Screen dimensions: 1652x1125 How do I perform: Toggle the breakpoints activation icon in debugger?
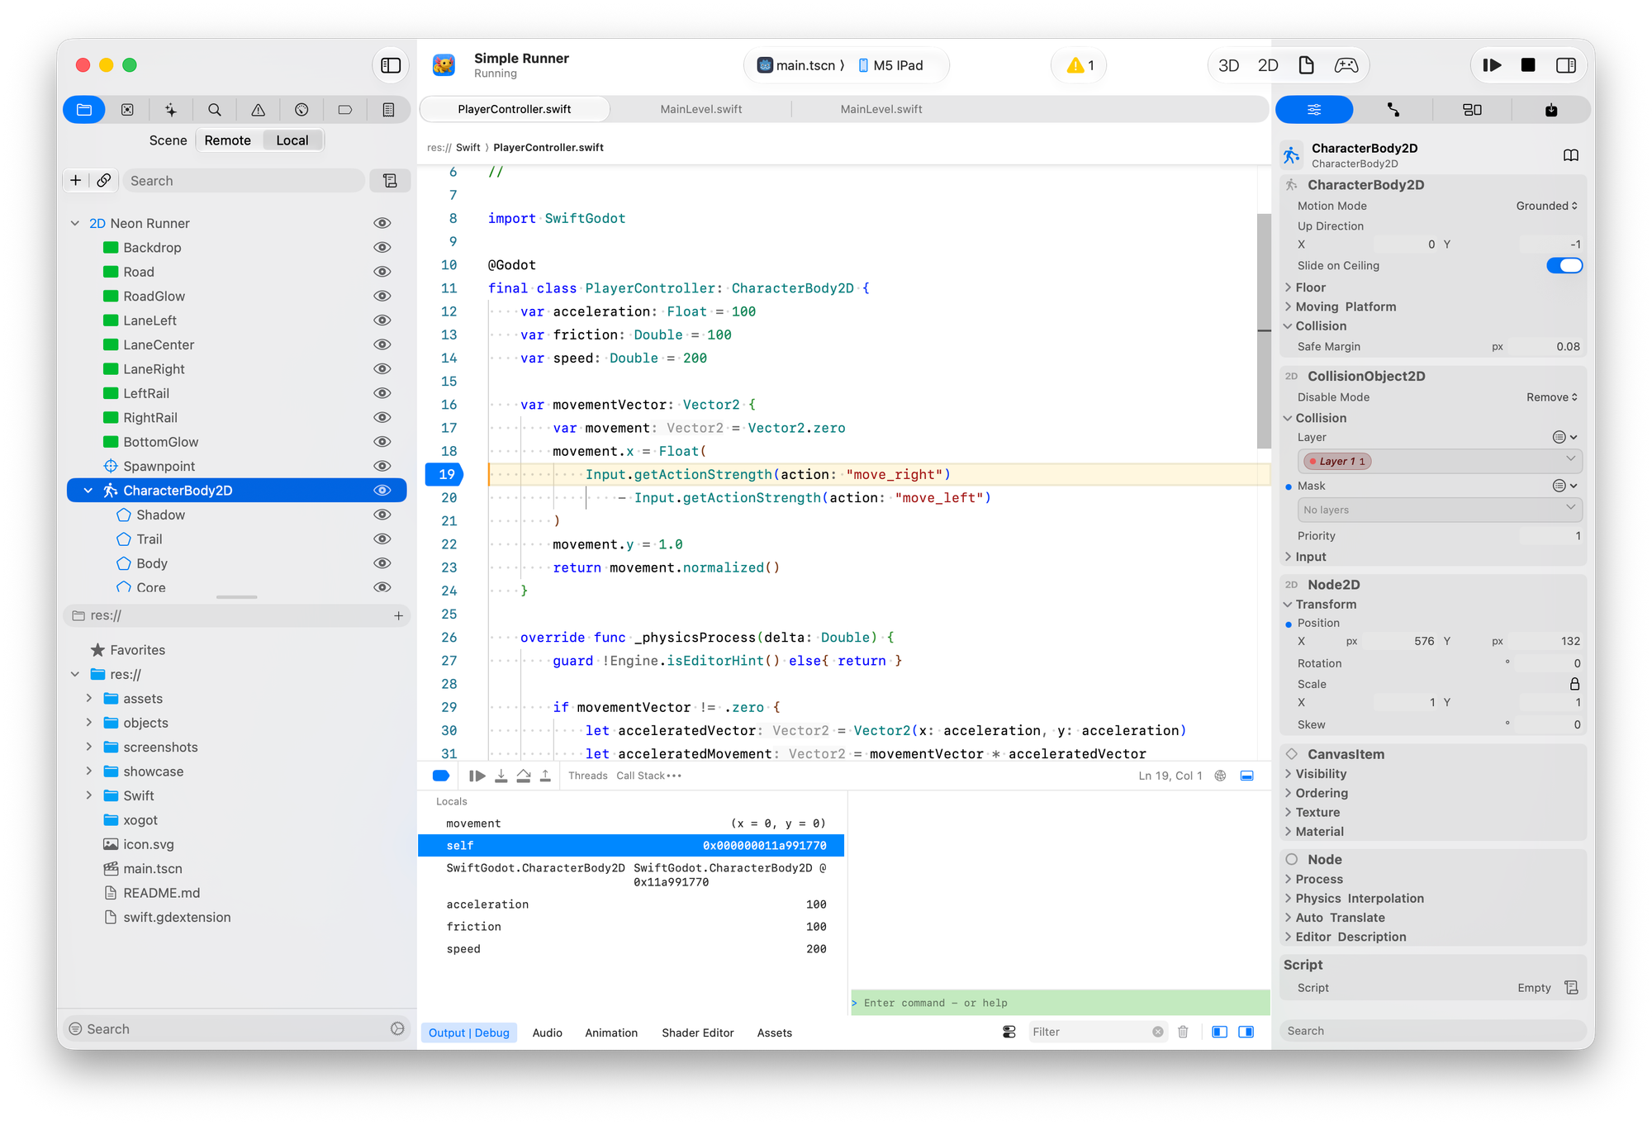441,776
